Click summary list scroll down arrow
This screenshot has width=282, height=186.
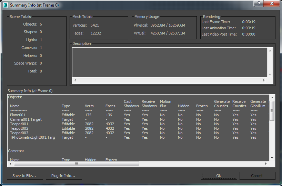pos(272,158)
